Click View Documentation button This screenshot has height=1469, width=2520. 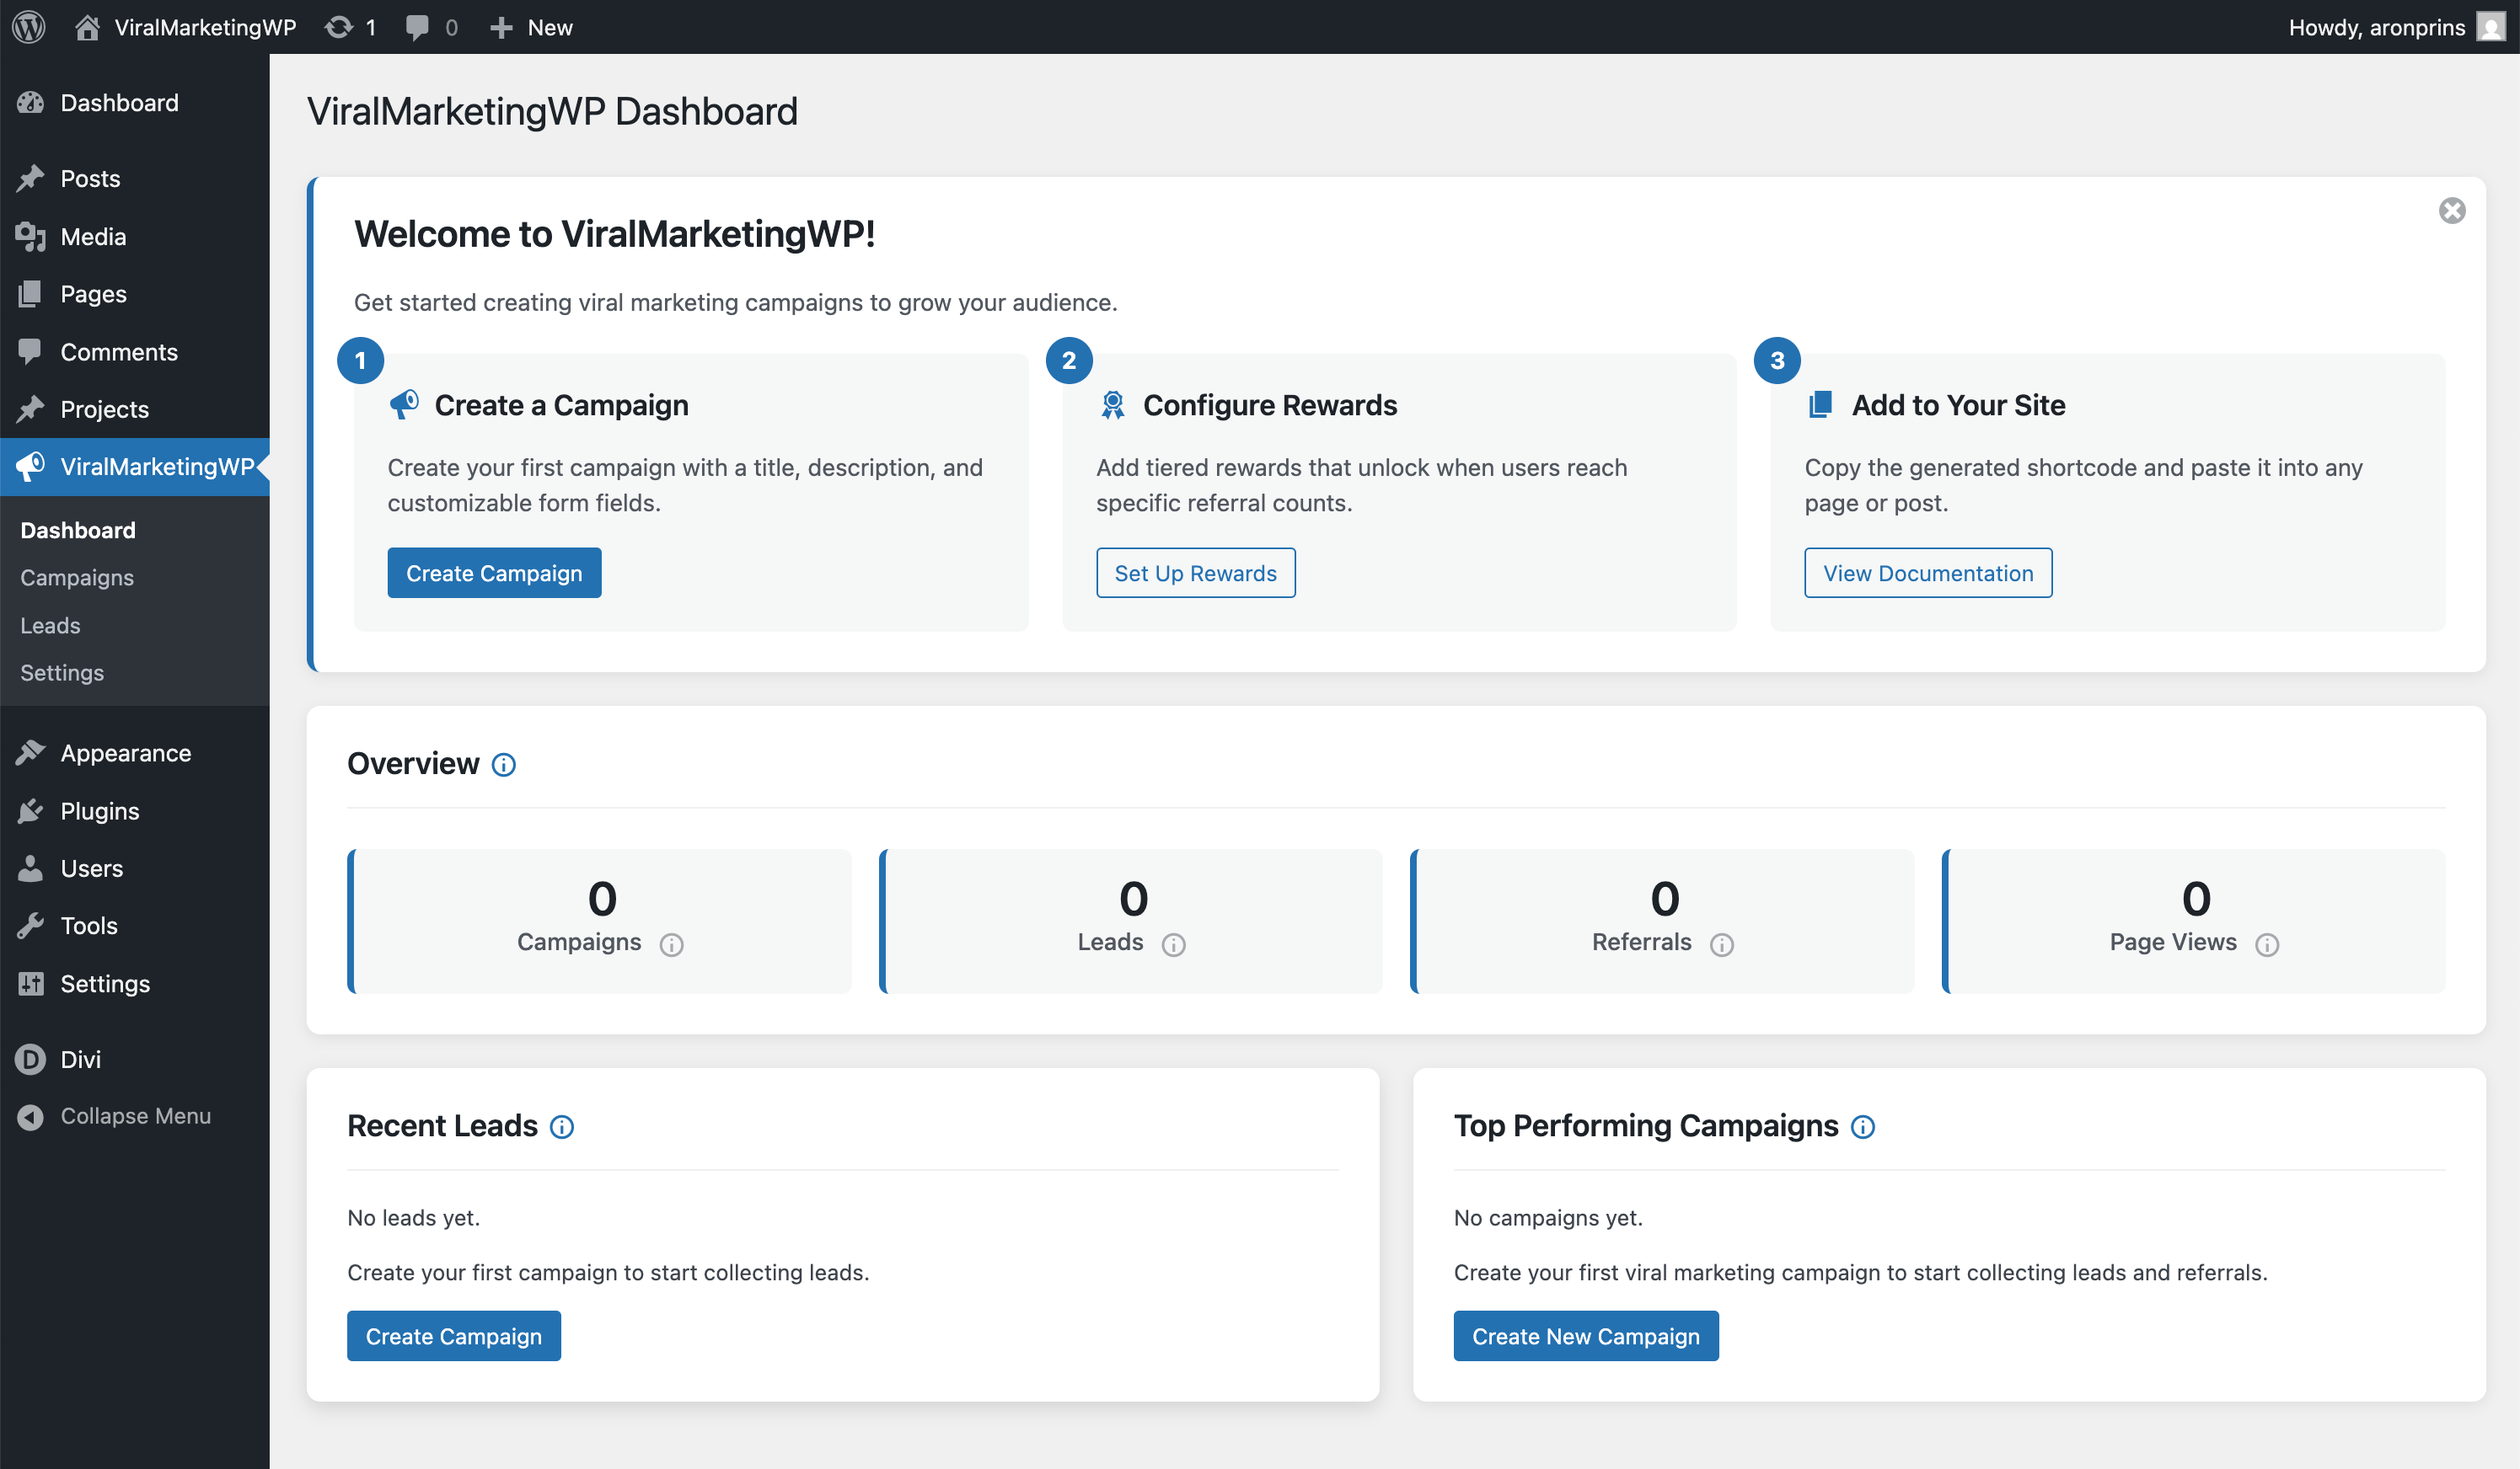coord(1927,573)
